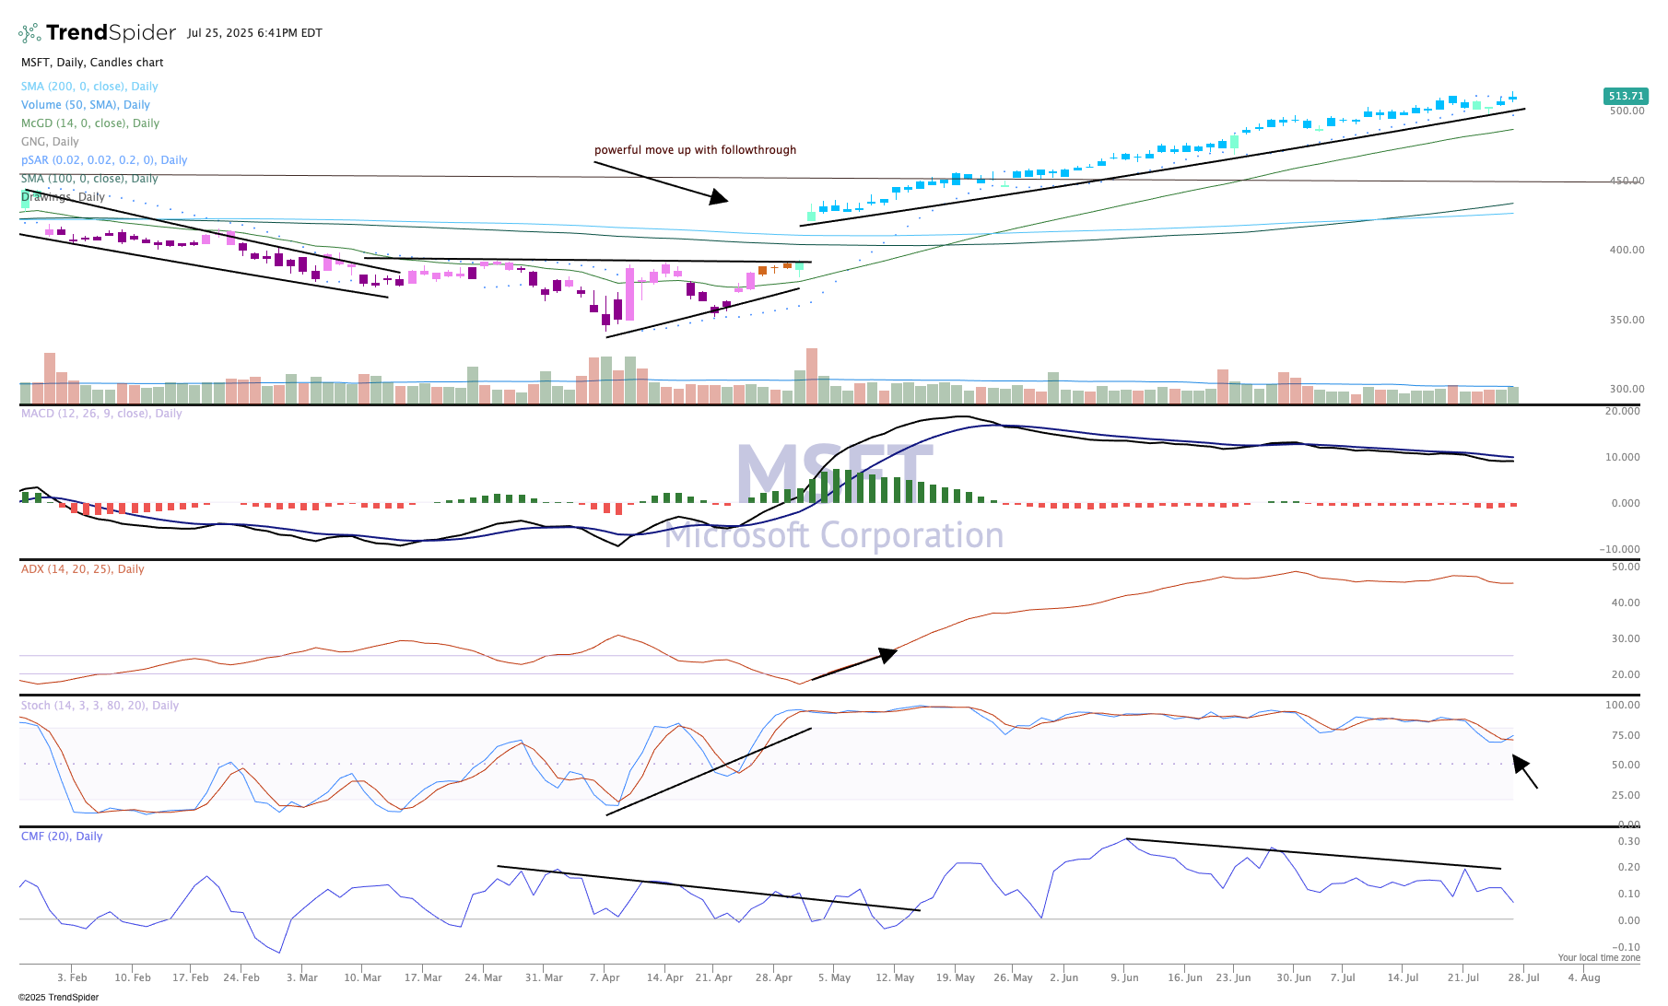Click the '7. Apr' date on time axis
This screenshot has height=1006, width=1668.
coord(605,977)
